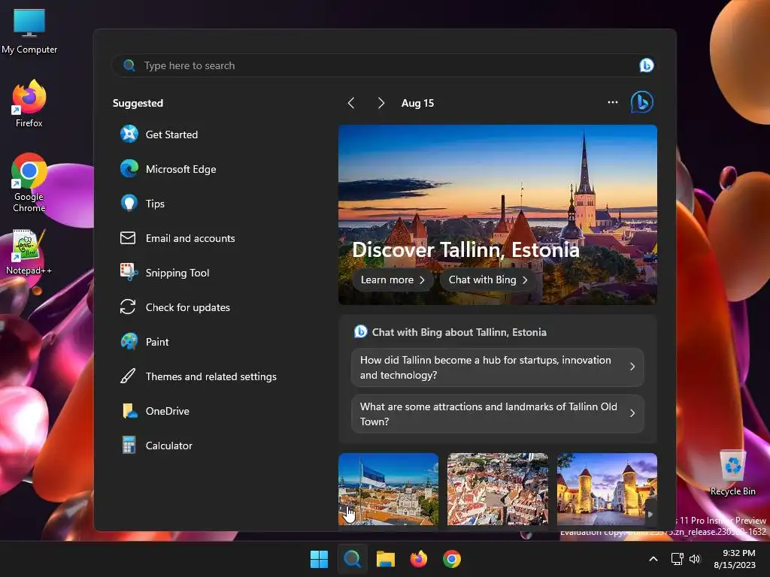The image size is (770, 577).
Task: Click the Aug 15 date label
Action: pyautogui.click(x=417, y=103)
